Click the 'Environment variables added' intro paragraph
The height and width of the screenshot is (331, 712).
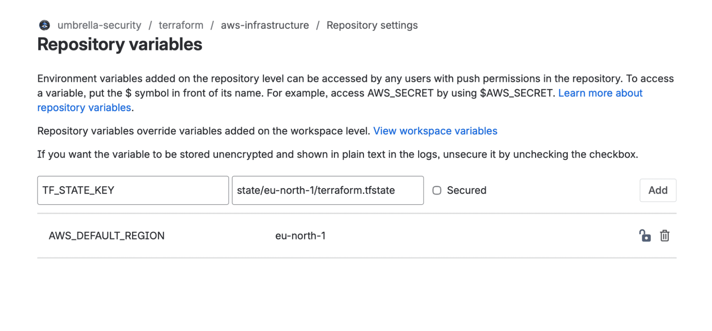click(x=355, y=93)
